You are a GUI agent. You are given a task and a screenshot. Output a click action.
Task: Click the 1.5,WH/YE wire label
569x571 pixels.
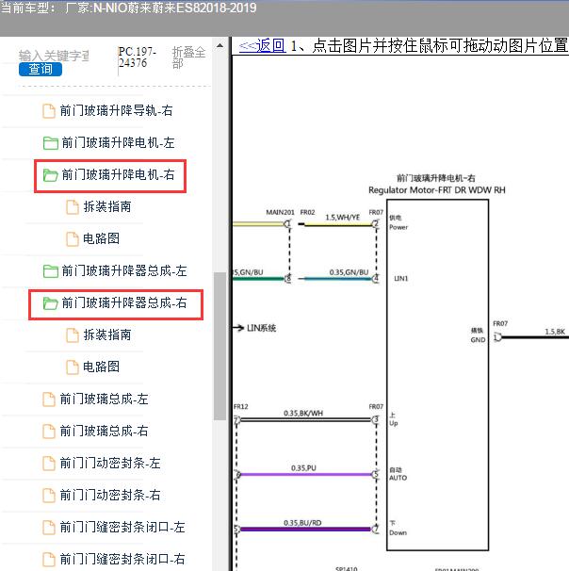point(342,218)
